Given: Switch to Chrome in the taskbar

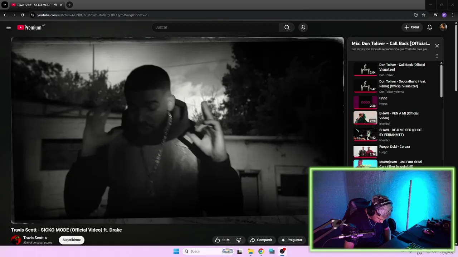Looking at the screenshot, I should [x=261, y=251].
